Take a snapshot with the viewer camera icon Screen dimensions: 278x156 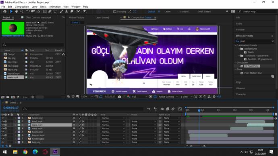click(120, 97)
